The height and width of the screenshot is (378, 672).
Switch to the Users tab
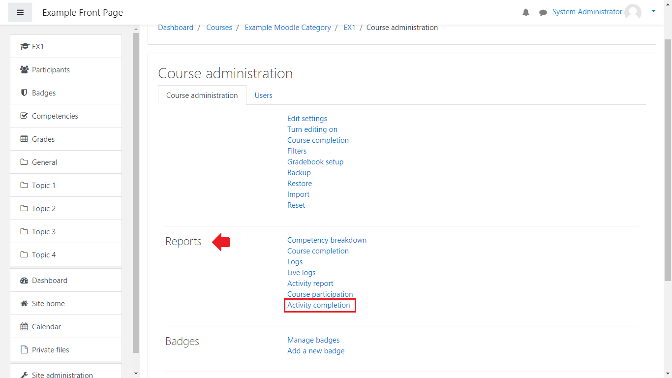coord(263,95)
